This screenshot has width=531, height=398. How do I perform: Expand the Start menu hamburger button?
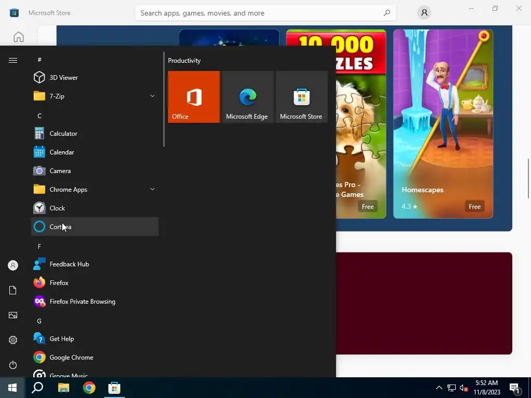click(13, 60)
